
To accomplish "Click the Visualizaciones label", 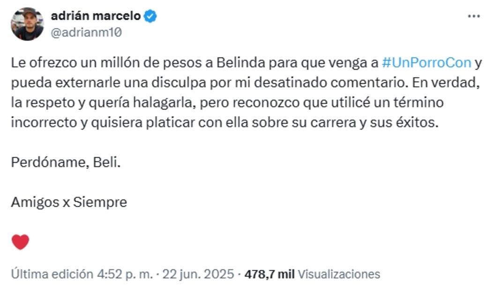I will [339, 274].
